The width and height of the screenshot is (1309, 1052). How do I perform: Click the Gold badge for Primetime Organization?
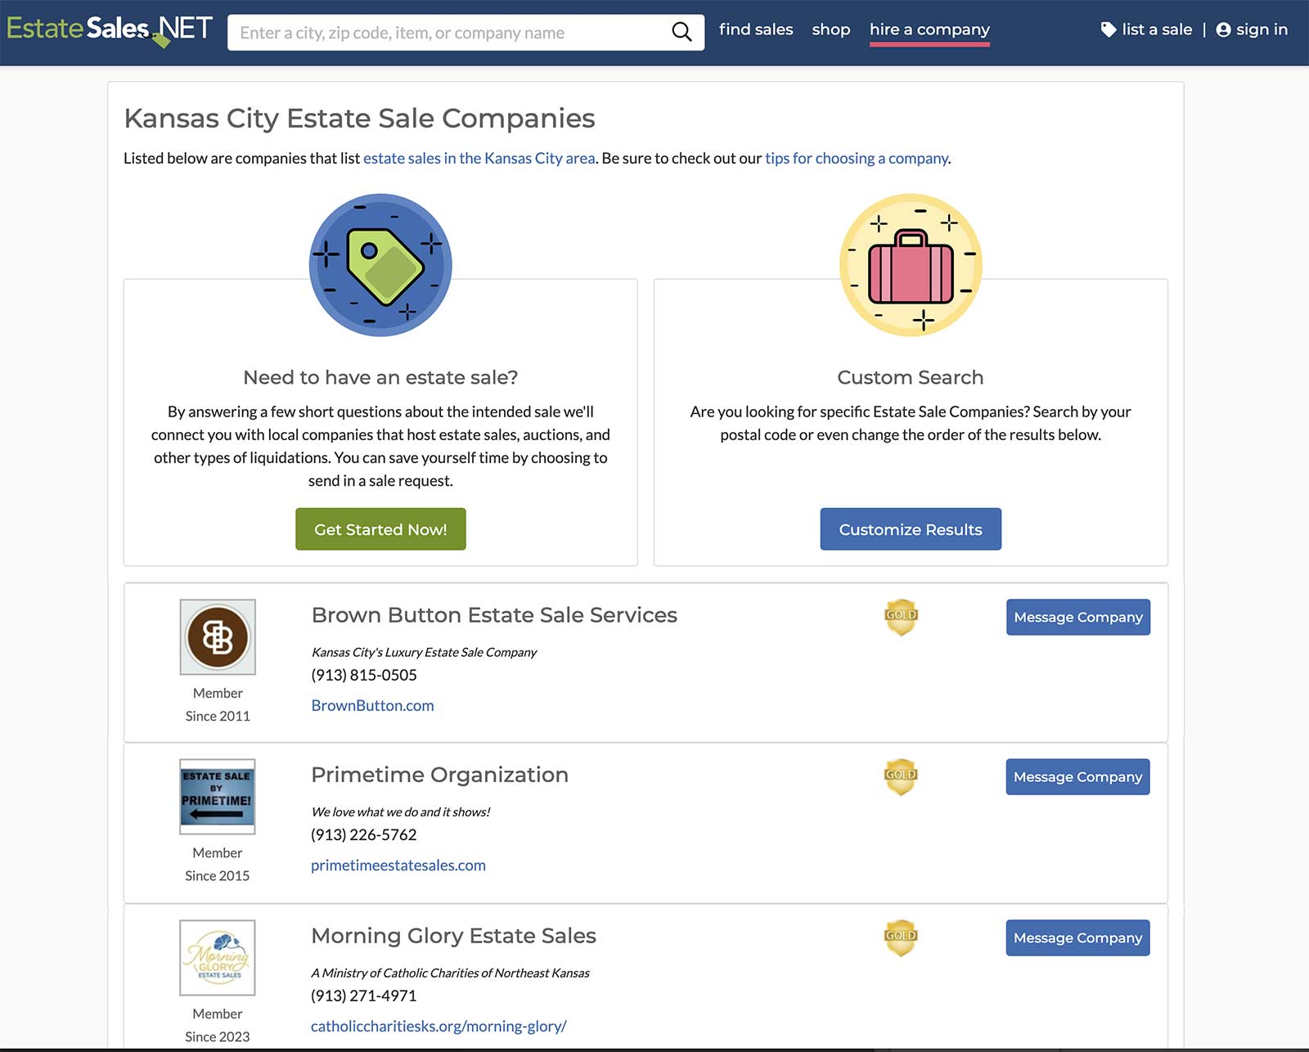tap(900, 777)
